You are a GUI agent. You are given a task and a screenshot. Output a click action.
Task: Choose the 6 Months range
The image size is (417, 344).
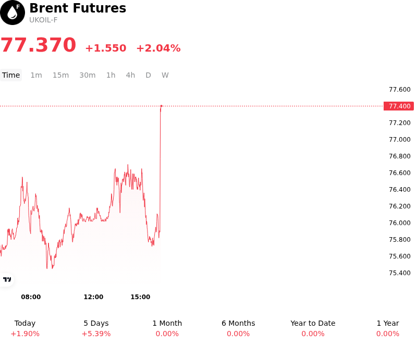(x=238, y=328)
